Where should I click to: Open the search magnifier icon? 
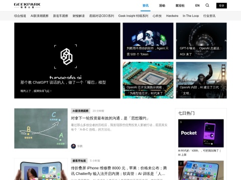coord(207,5)
